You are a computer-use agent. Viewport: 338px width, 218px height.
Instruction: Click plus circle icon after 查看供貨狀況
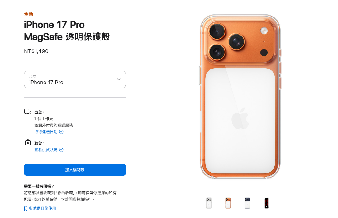point(61,150)
